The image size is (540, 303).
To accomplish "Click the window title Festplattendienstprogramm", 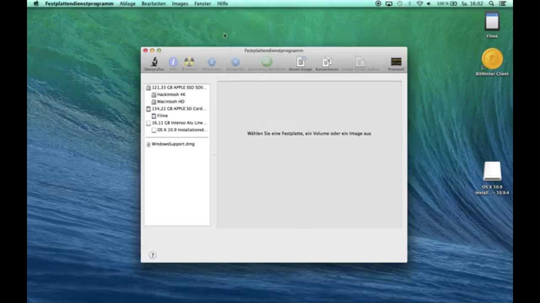I will (274, 50).
